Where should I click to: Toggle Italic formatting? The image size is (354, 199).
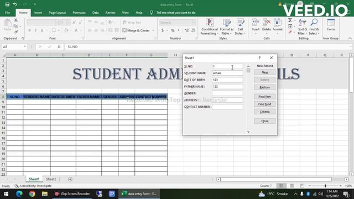coord(35,30)
